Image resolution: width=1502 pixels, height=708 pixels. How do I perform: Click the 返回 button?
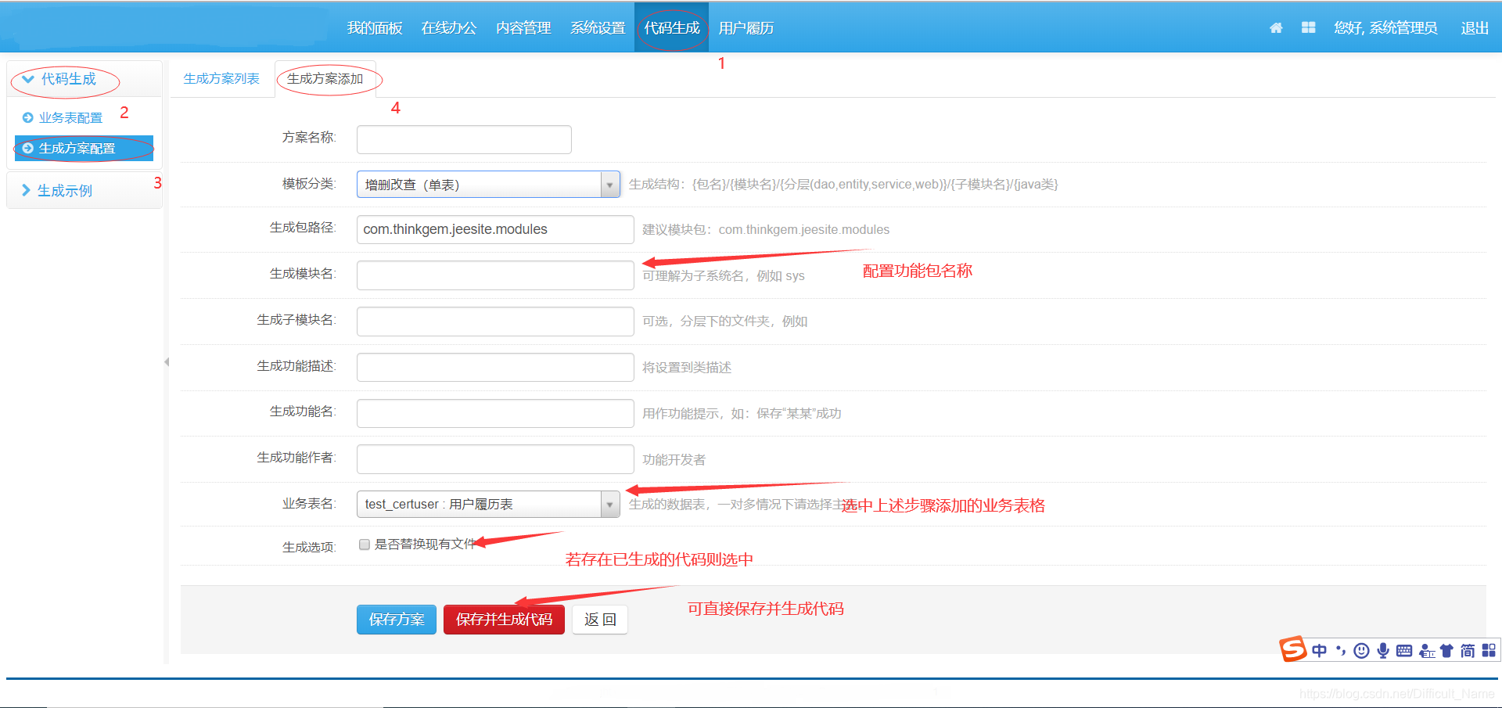[600, 620]
